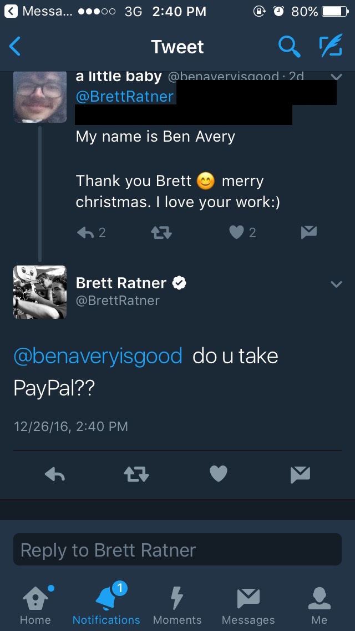The width and height of the screenshot is (355, 631).
Task: Open the @BrettRatner mention in the first tweet
Action: tap(125, 96)
